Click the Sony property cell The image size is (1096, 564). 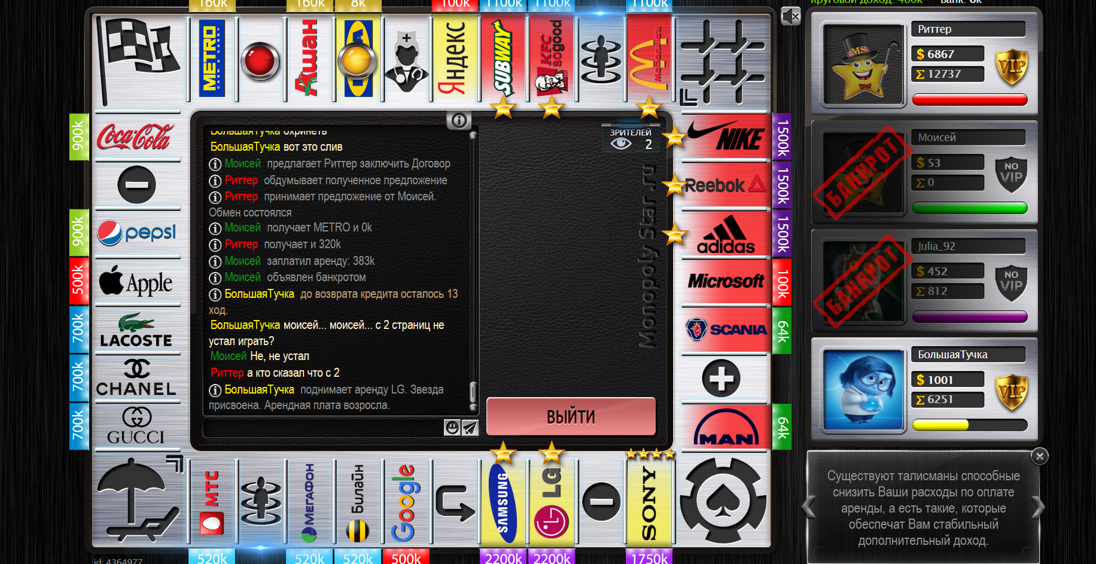[649, 502]
